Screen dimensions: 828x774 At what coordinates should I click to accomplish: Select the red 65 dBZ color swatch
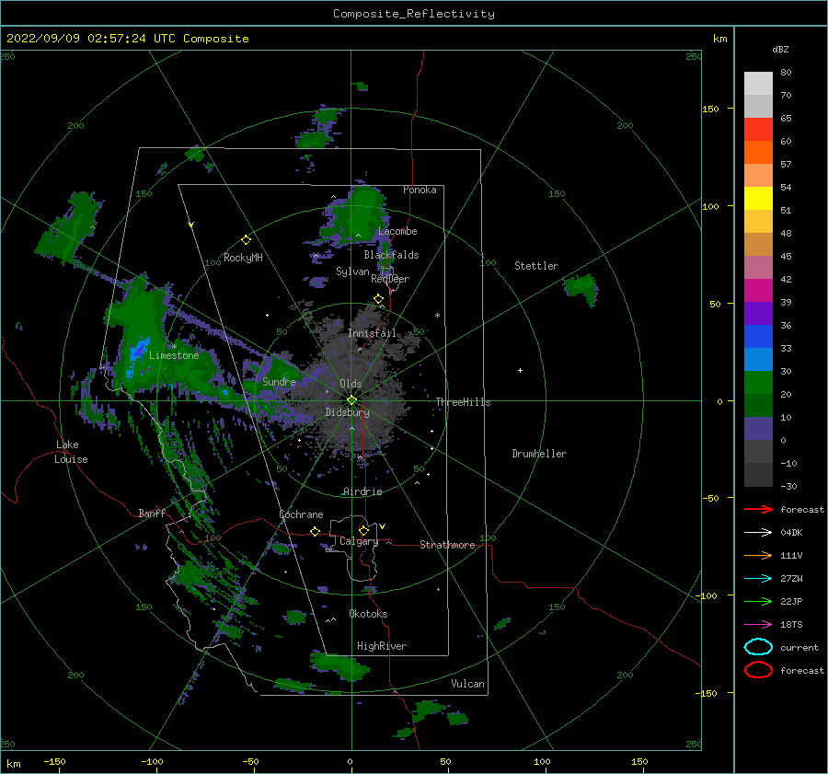(x=758, y=130)
